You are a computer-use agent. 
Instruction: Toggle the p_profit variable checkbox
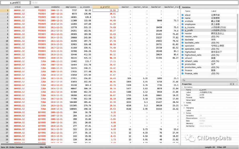[183, 30]
